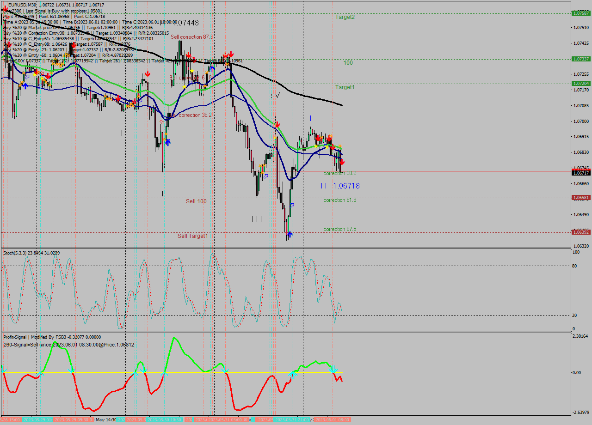The width and height of the screenshot is (592, 425).
Task: Click the green 1.07337 price label on the axis
Action: (x=582, y=59)
